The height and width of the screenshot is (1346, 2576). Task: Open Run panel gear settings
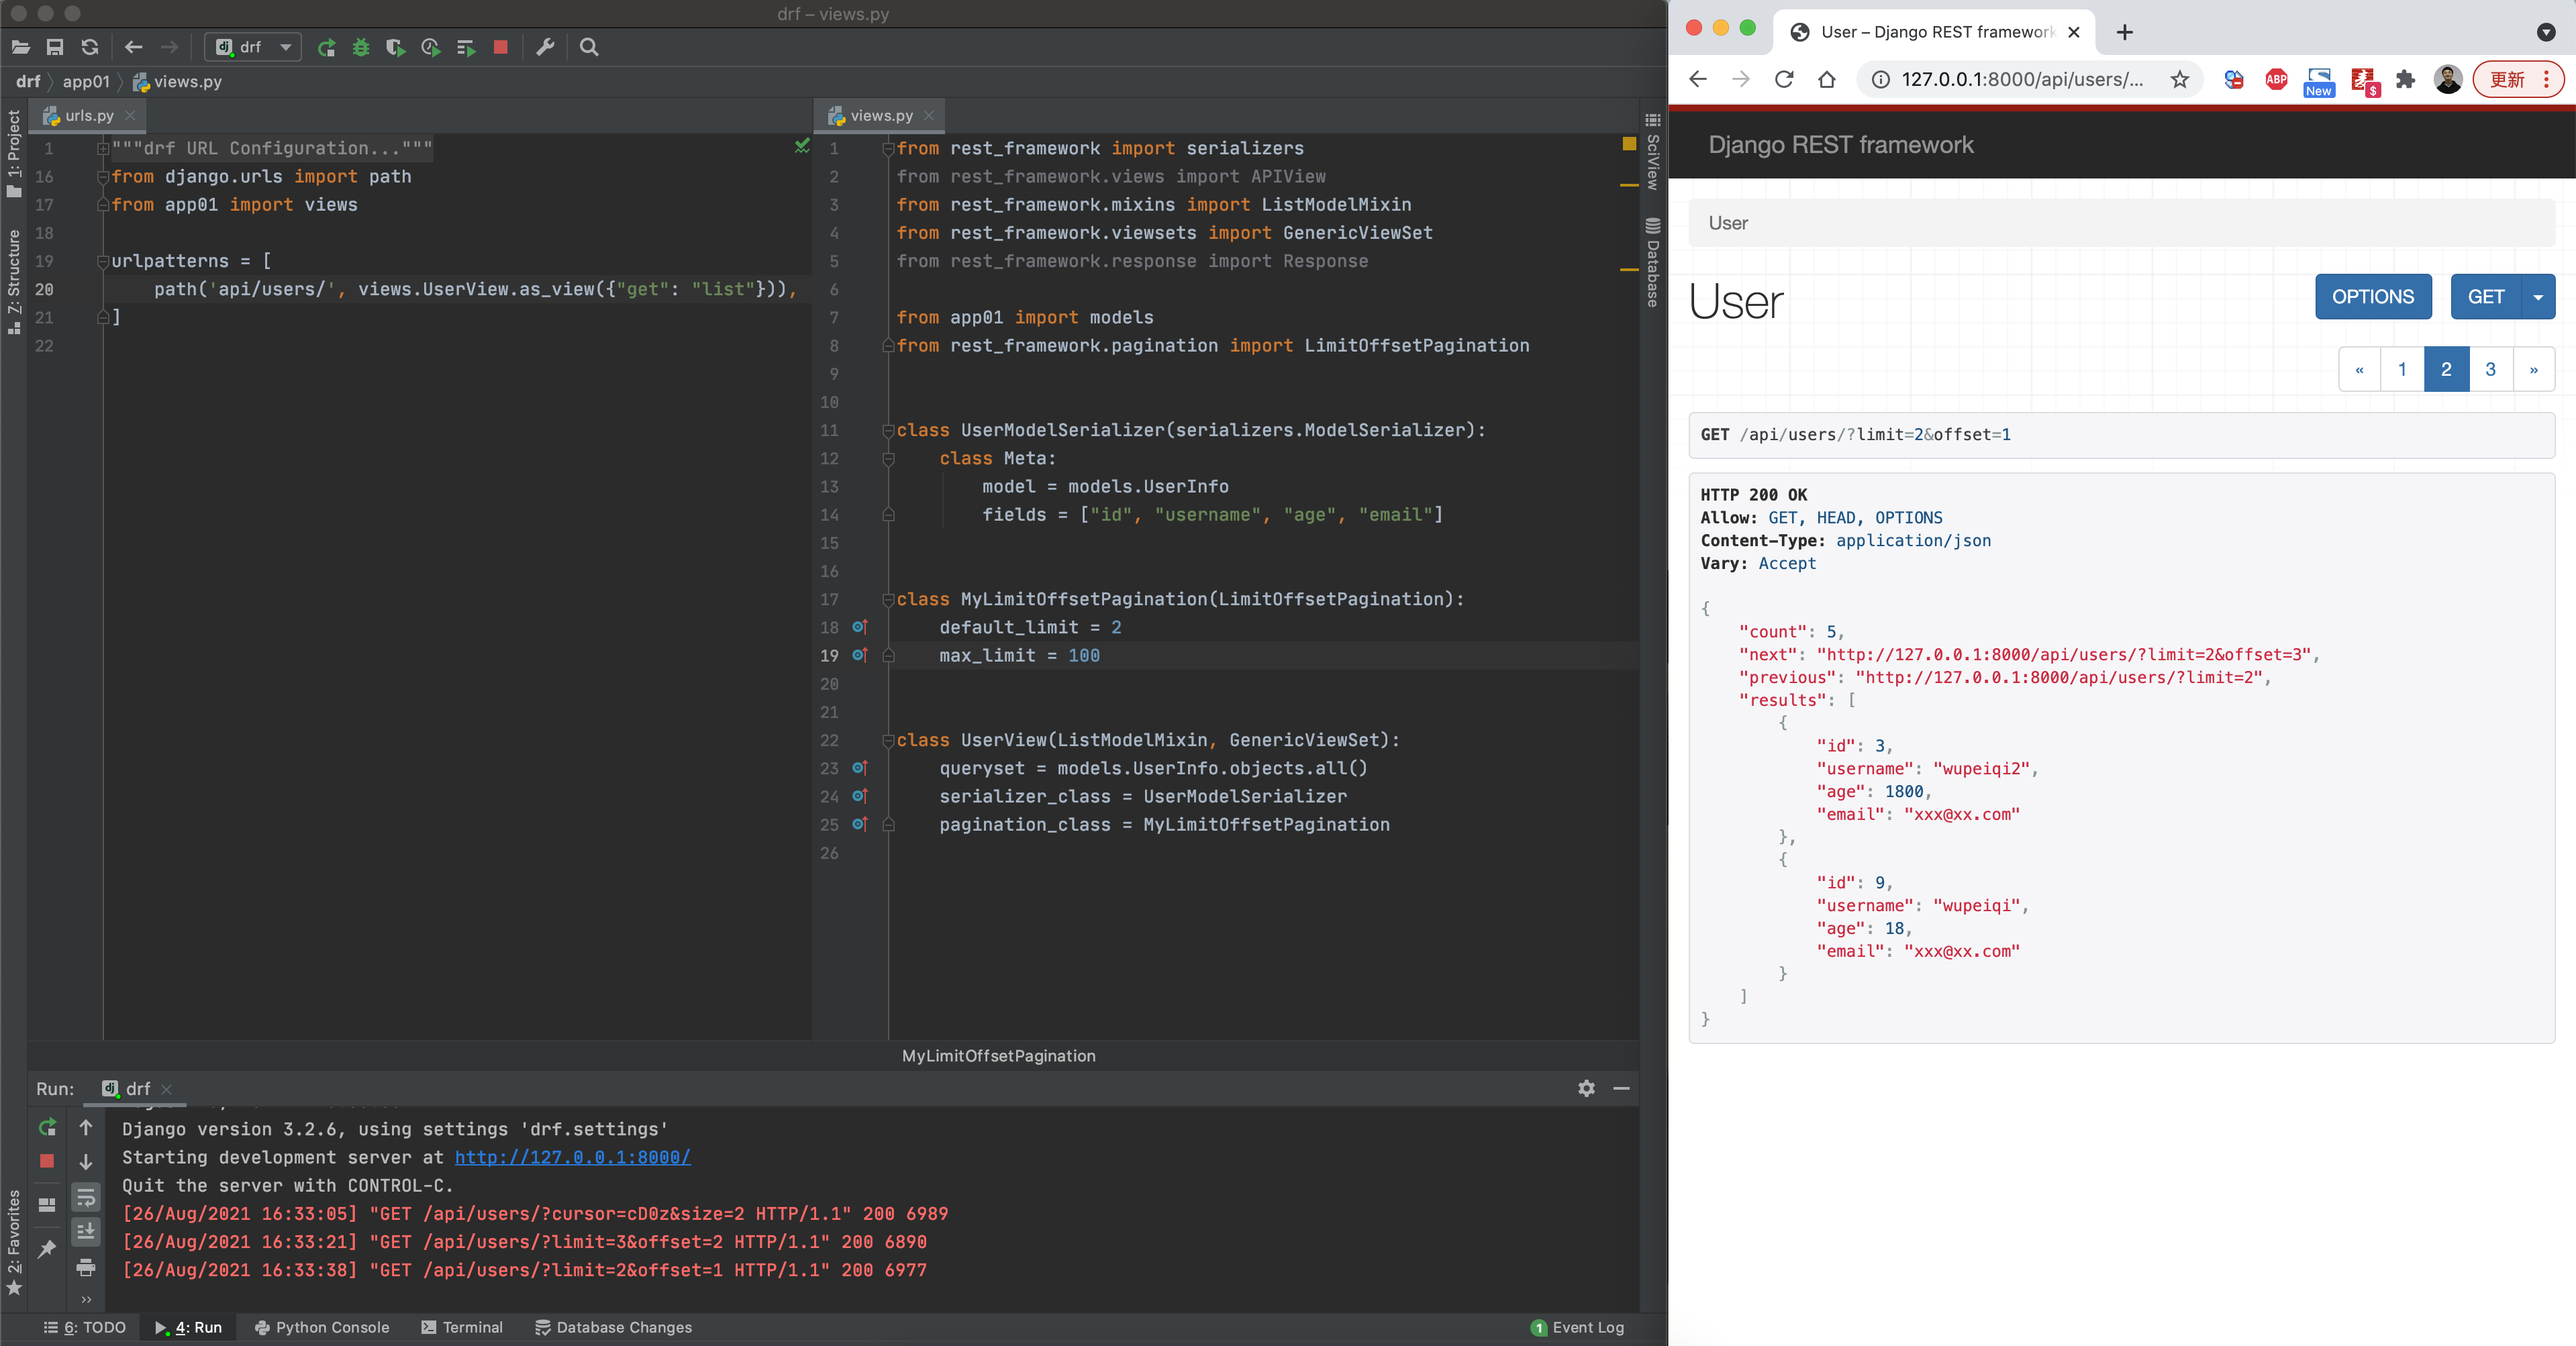1586,1088
